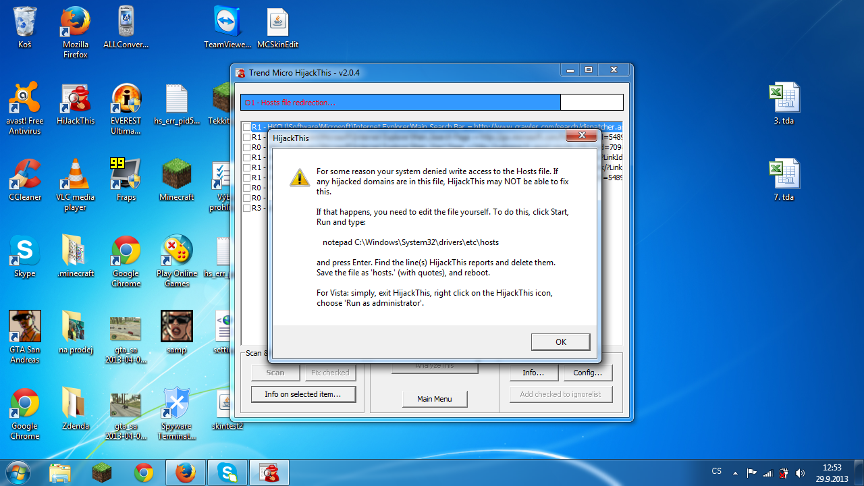Tick the checkbox of the highlighted Search Bar entry

coord(247,127)
